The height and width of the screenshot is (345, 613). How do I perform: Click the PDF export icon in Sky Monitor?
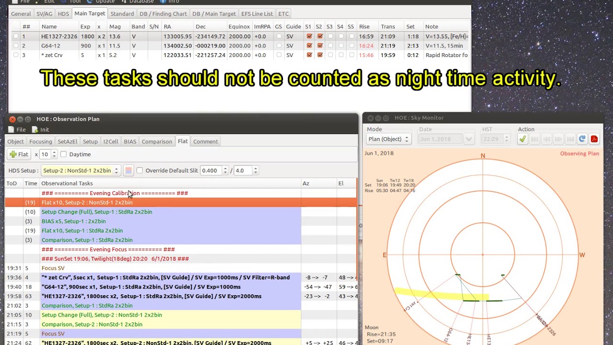point(594,139)
